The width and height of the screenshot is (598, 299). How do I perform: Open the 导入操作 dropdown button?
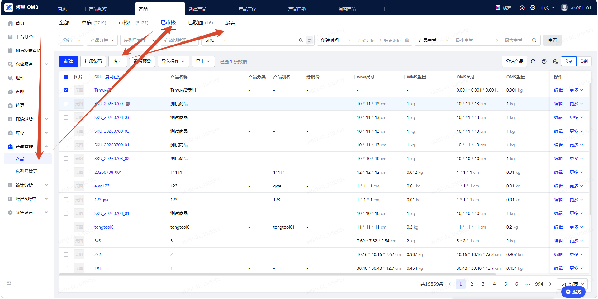pyautogui.click(x=173, y=61)
